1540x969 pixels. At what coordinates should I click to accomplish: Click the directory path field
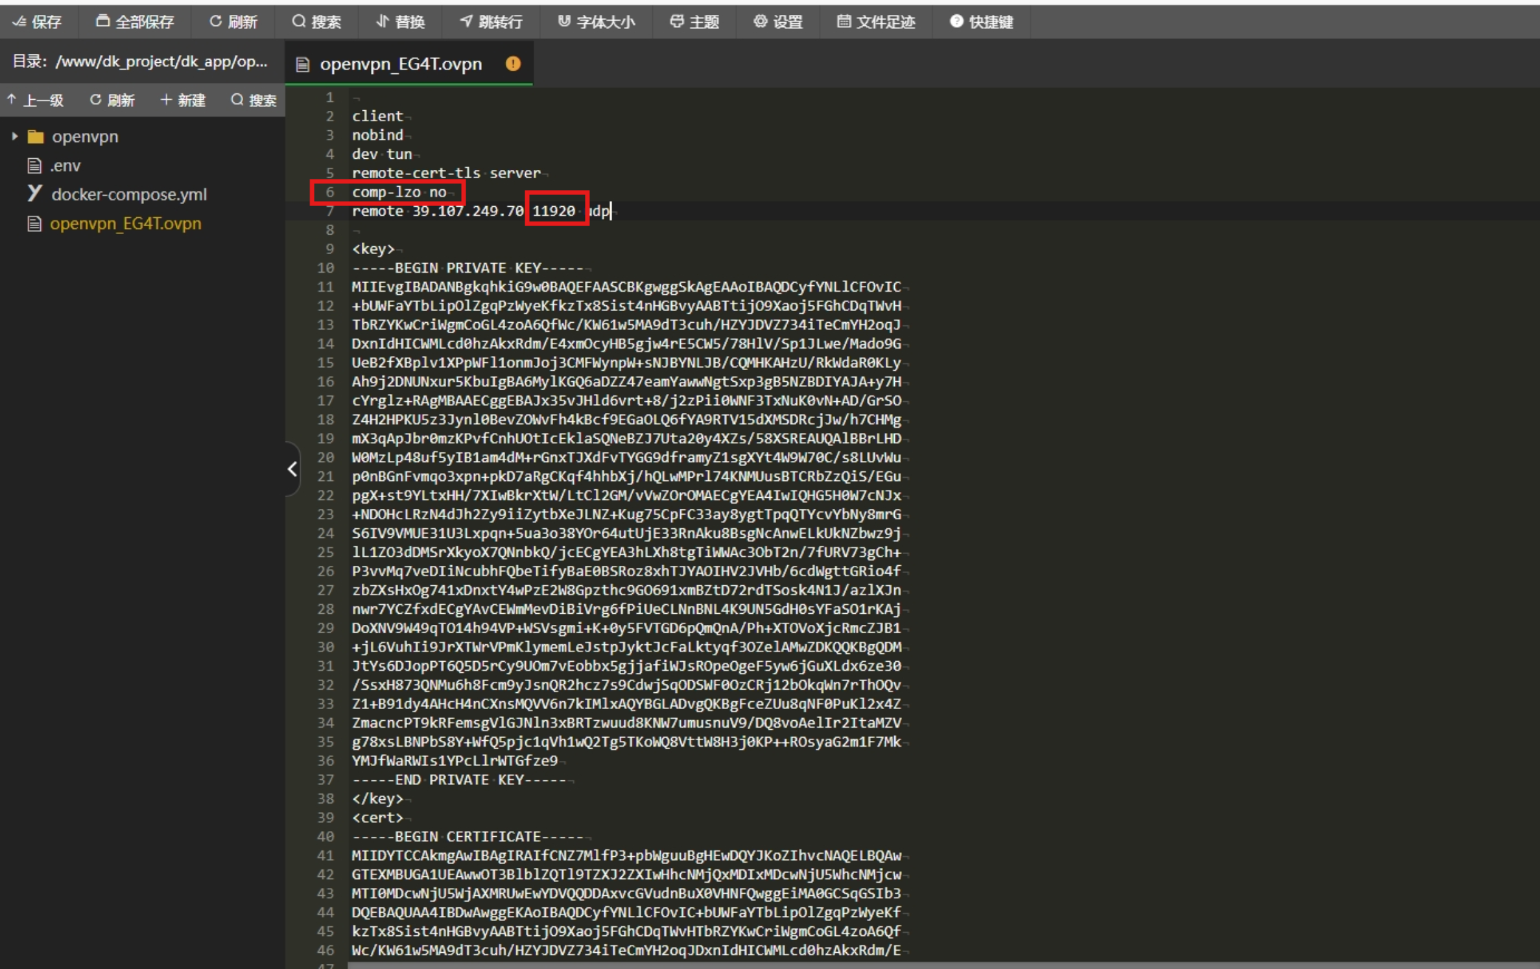(140, 62)
